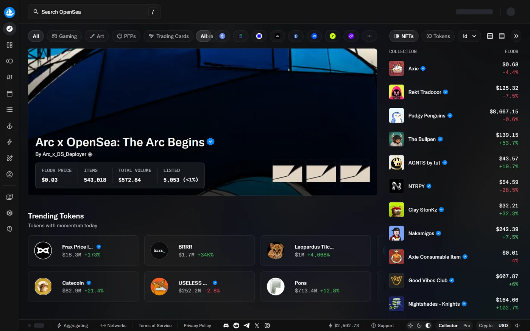Viewport: 530px width, 331px height.
Task: Open the collections grid icon in sidebar
Action: pyautogui.click(x=9, y=45)
